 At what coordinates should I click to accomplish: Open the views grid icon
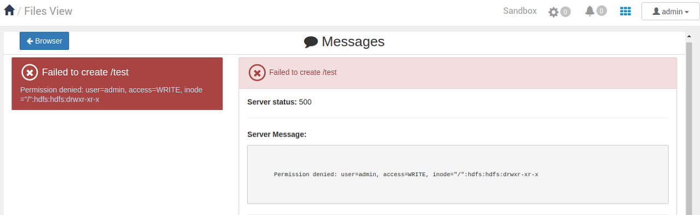[626, 11]
